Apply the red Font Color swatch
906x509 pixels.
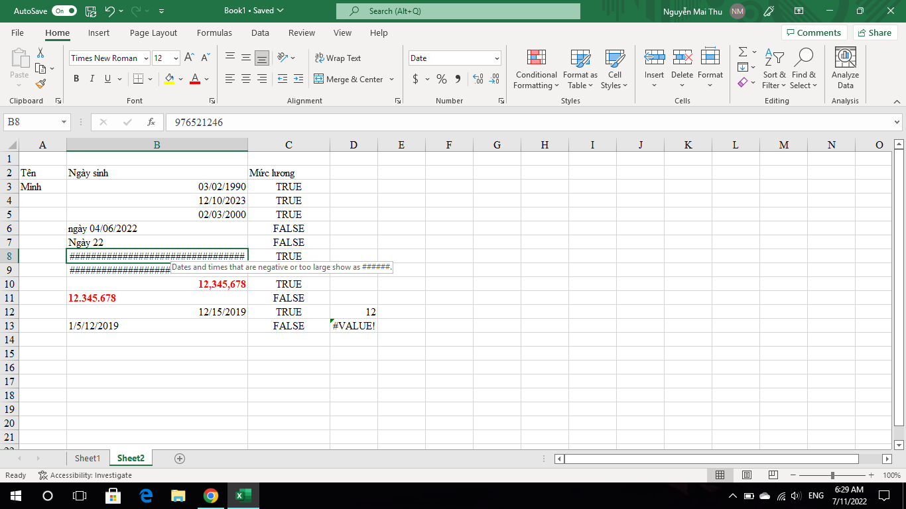click(x=195, y=79)
